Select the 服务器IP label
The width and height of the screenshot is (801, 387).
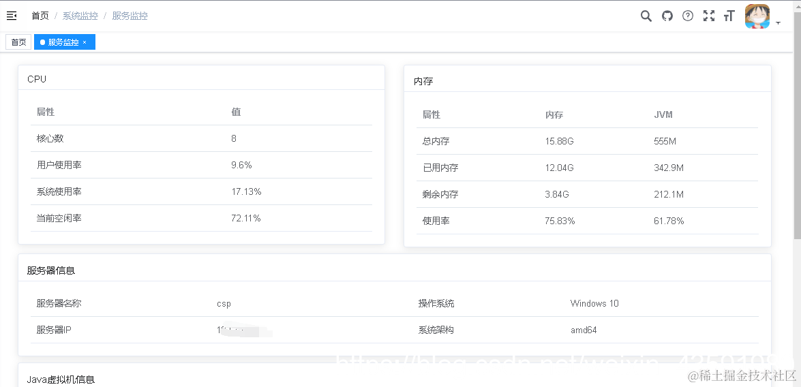coord(54,330)
